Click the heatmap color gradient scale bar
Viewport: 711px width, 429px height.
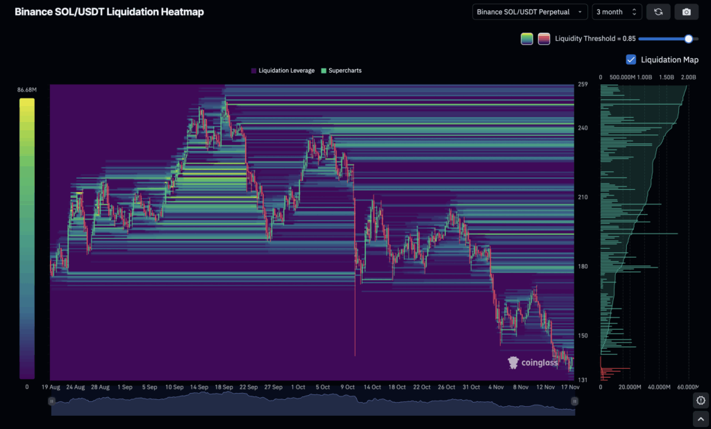pos(27,238)
